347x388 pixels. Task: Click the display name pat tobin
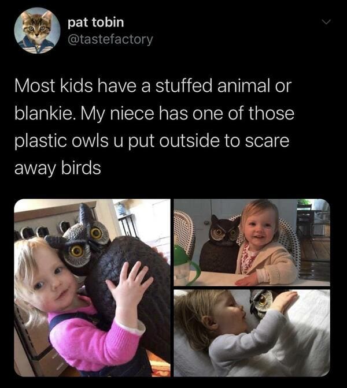pos(95,23)
